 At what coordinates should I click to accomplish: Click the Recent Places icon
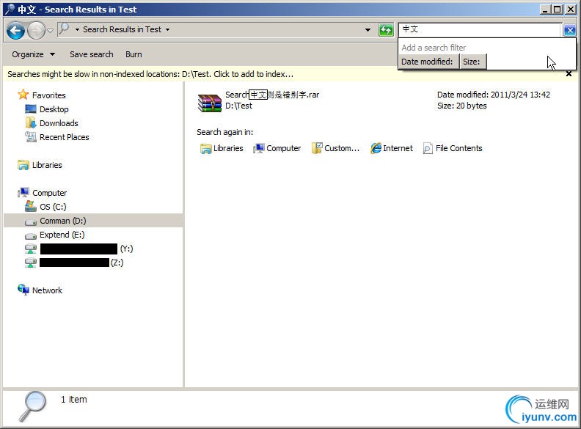31,136
